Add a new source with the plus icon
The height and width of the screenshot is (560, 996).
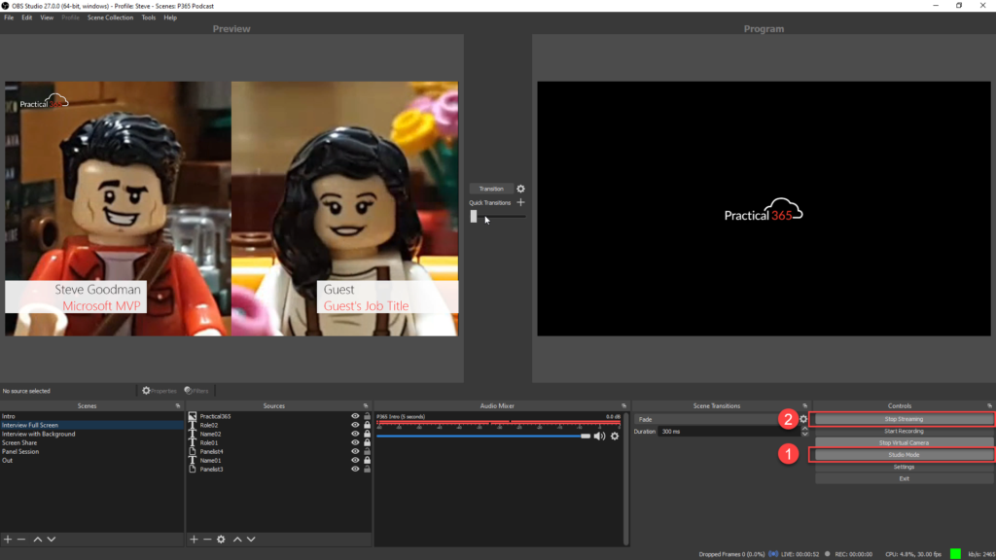(194, 539)
